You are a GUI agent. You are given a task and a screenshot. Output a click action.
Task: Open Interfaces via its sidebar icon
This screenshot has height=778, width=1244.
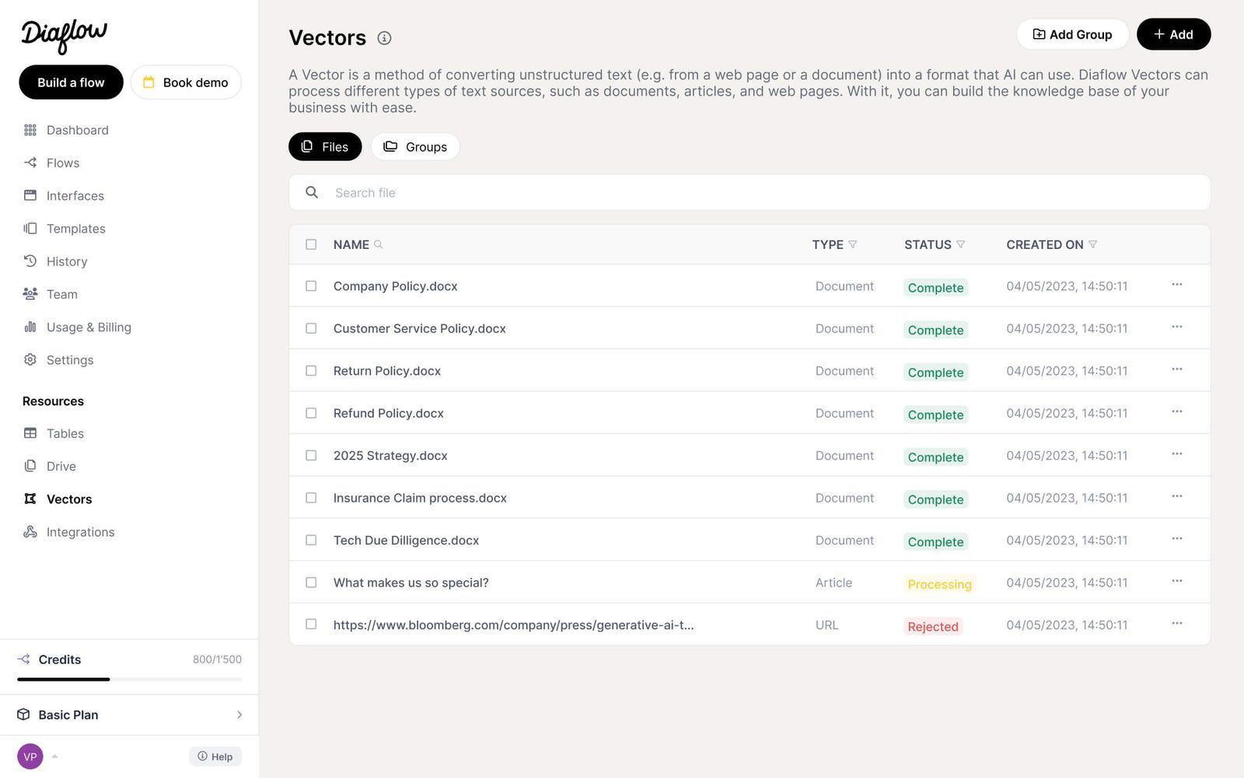pos(30,195)
